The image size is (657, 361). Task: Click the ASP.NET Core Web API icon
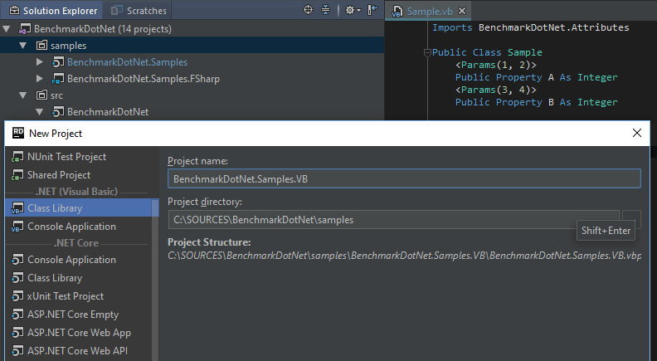tap(17, 351)
